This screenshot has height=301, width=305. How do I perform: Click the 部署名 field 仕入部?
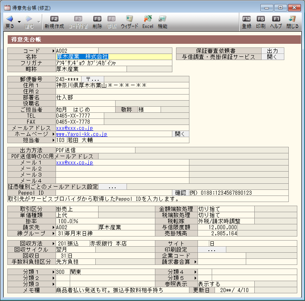click(122, 97)
